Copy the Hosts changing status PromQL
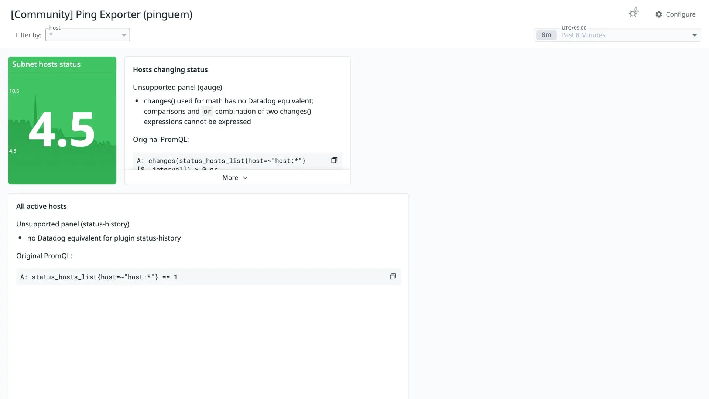709x399 pixels. point(334,160)
